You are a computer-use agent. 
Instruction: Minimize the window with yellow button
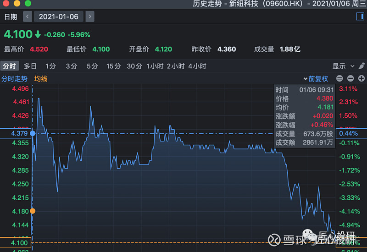(x=17, y=3)
